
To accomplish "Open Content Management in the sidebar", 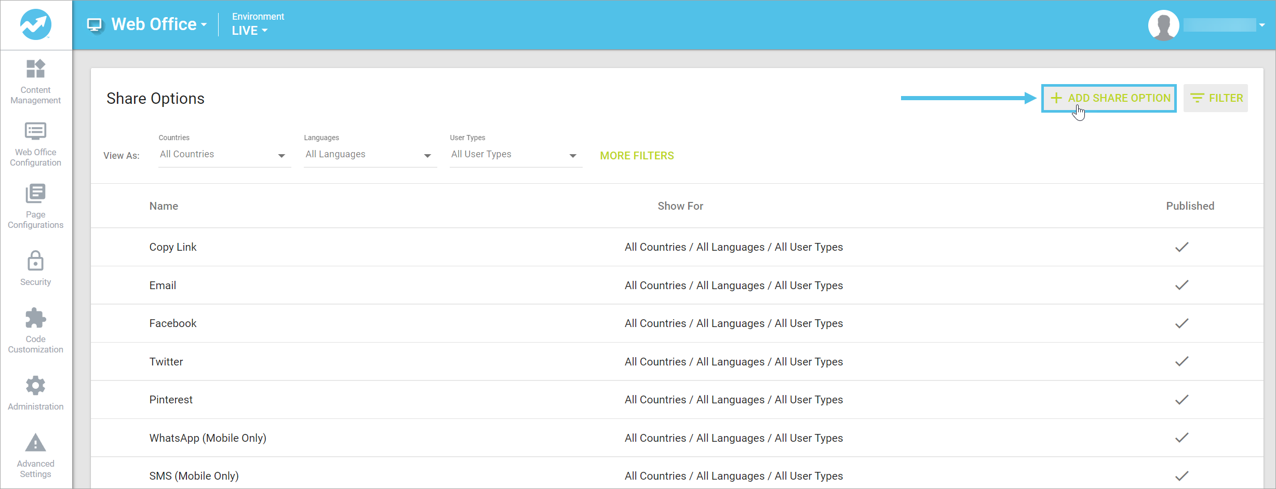I will [35, 80].
